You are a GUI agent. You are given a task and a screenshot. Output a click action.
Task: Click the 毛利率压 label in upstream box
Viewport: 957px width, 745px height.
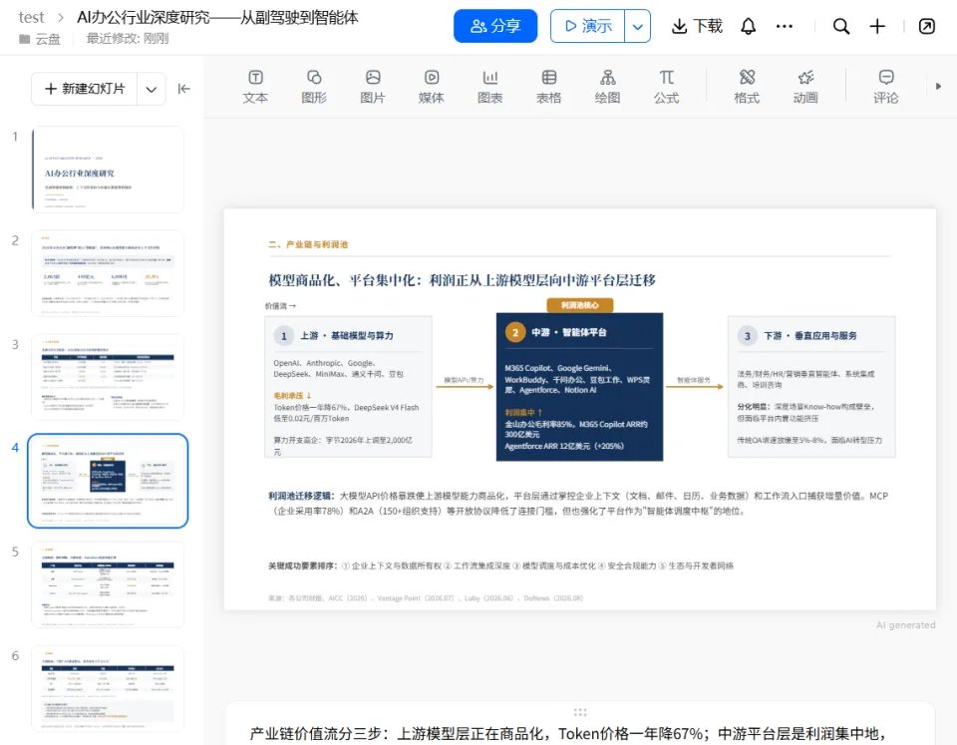coord(292,396)
